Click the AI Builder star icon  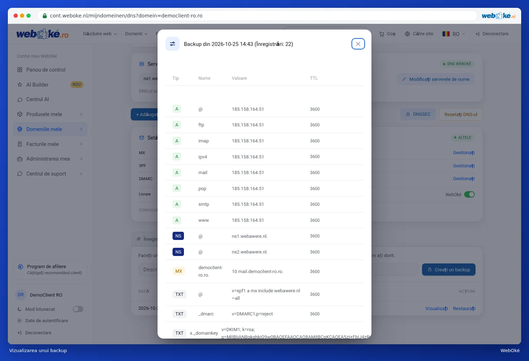(20, 85)
